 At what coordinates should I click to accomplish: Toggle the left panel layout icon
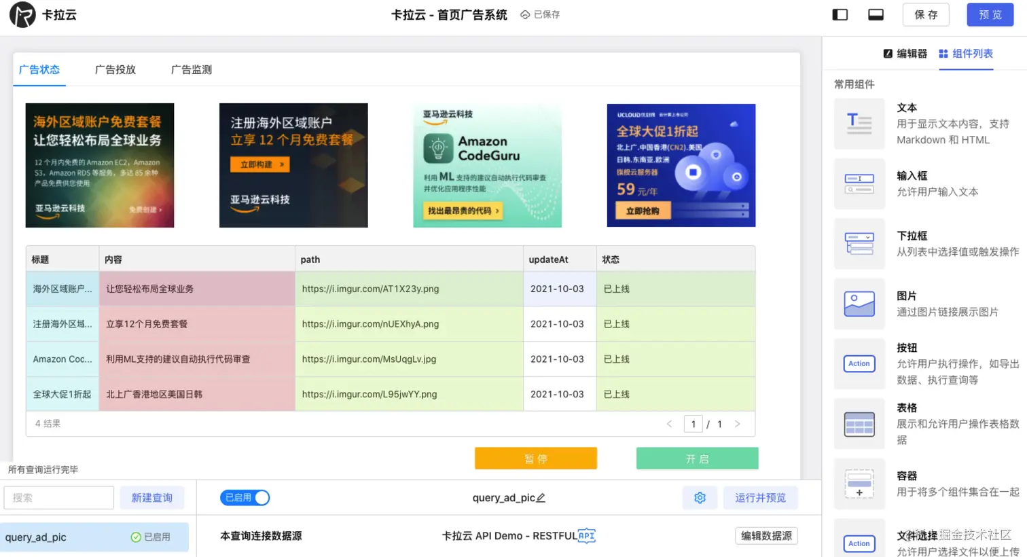[x=840, y=14]
